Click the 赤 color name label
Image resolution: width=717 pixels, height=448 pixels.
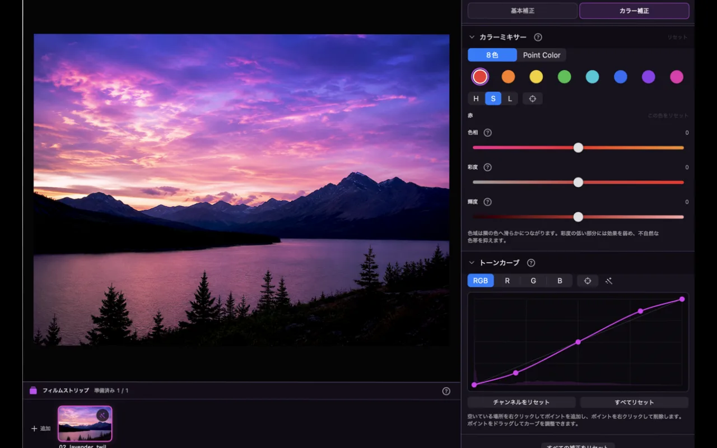click(471, 116)
